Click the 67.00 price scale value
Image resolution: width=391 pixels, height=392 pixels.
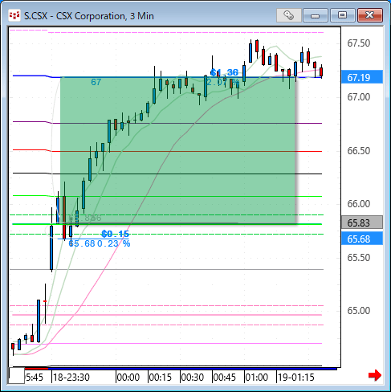point(359,97)
